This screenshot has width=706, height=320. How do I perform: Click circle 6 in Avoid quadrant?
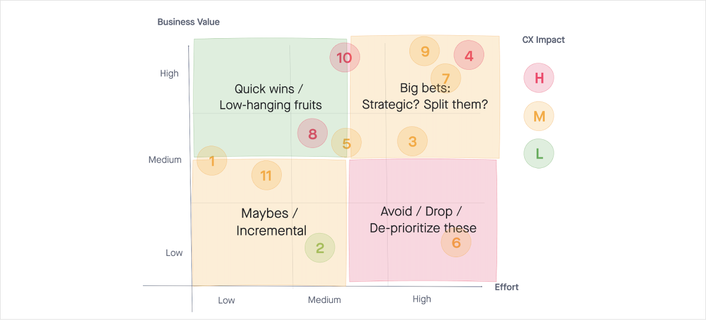pyautogui.click(x=456, y=242)
